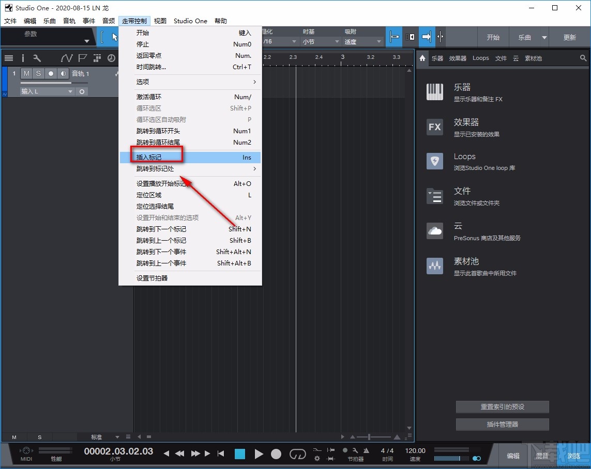Open the tempo clock icon in track header
Screen dimensions: 591x469
112,58
